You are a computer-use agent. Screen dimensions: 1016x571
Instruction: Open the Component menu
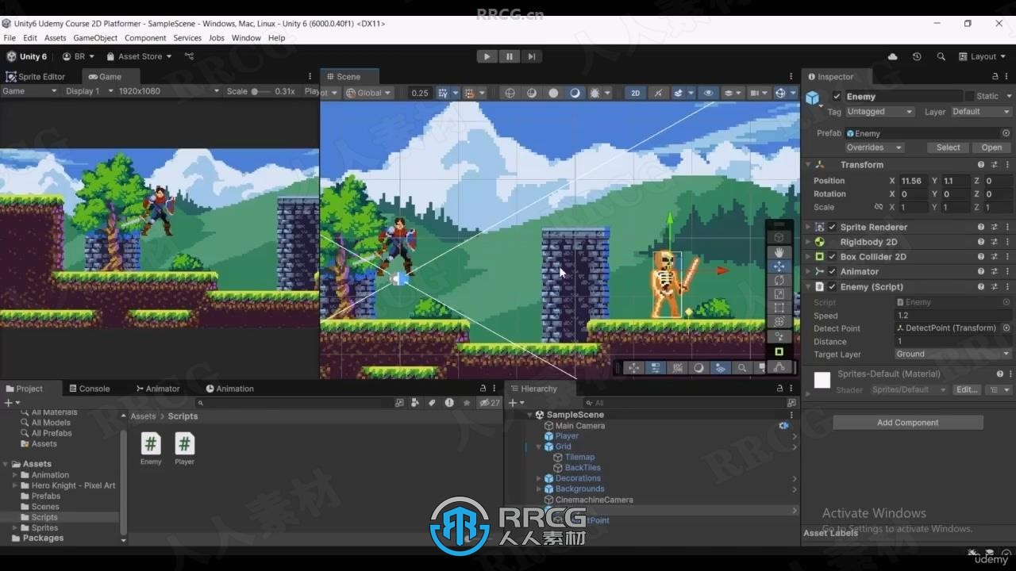pyautogui.click(x=145, y=38)
